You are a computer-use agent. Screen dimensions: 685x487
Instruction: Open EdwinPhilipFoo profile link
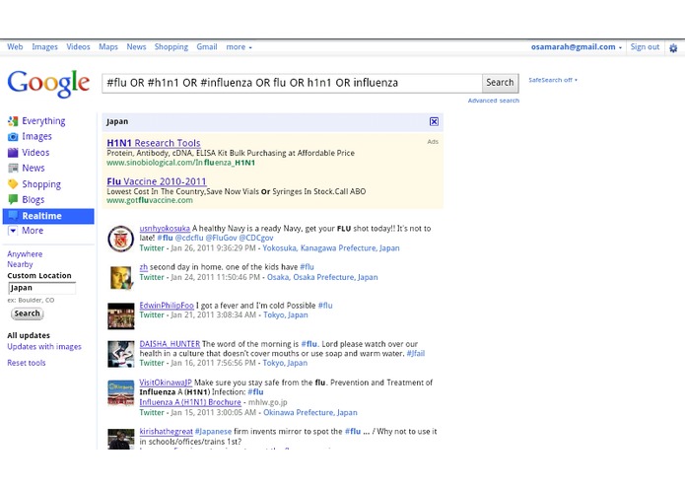pos(167,306)
